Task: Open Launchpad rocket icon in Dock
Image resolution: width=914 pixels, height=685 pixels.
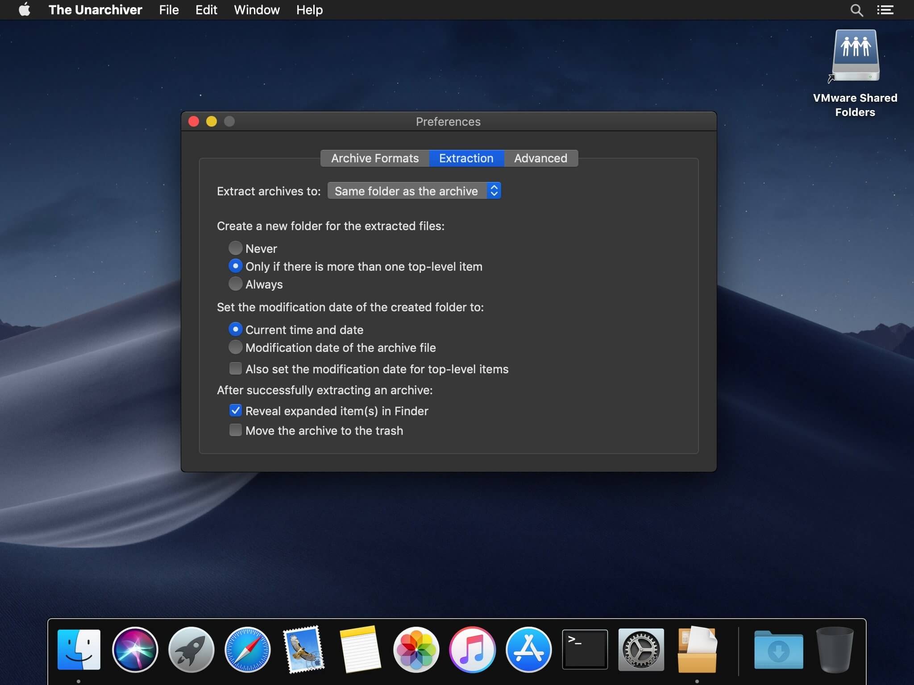Action: [x=191, y=649]
